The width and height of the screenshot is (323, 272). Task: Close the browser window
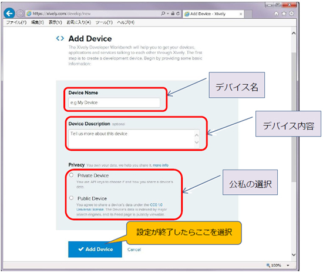pos(289,5)
